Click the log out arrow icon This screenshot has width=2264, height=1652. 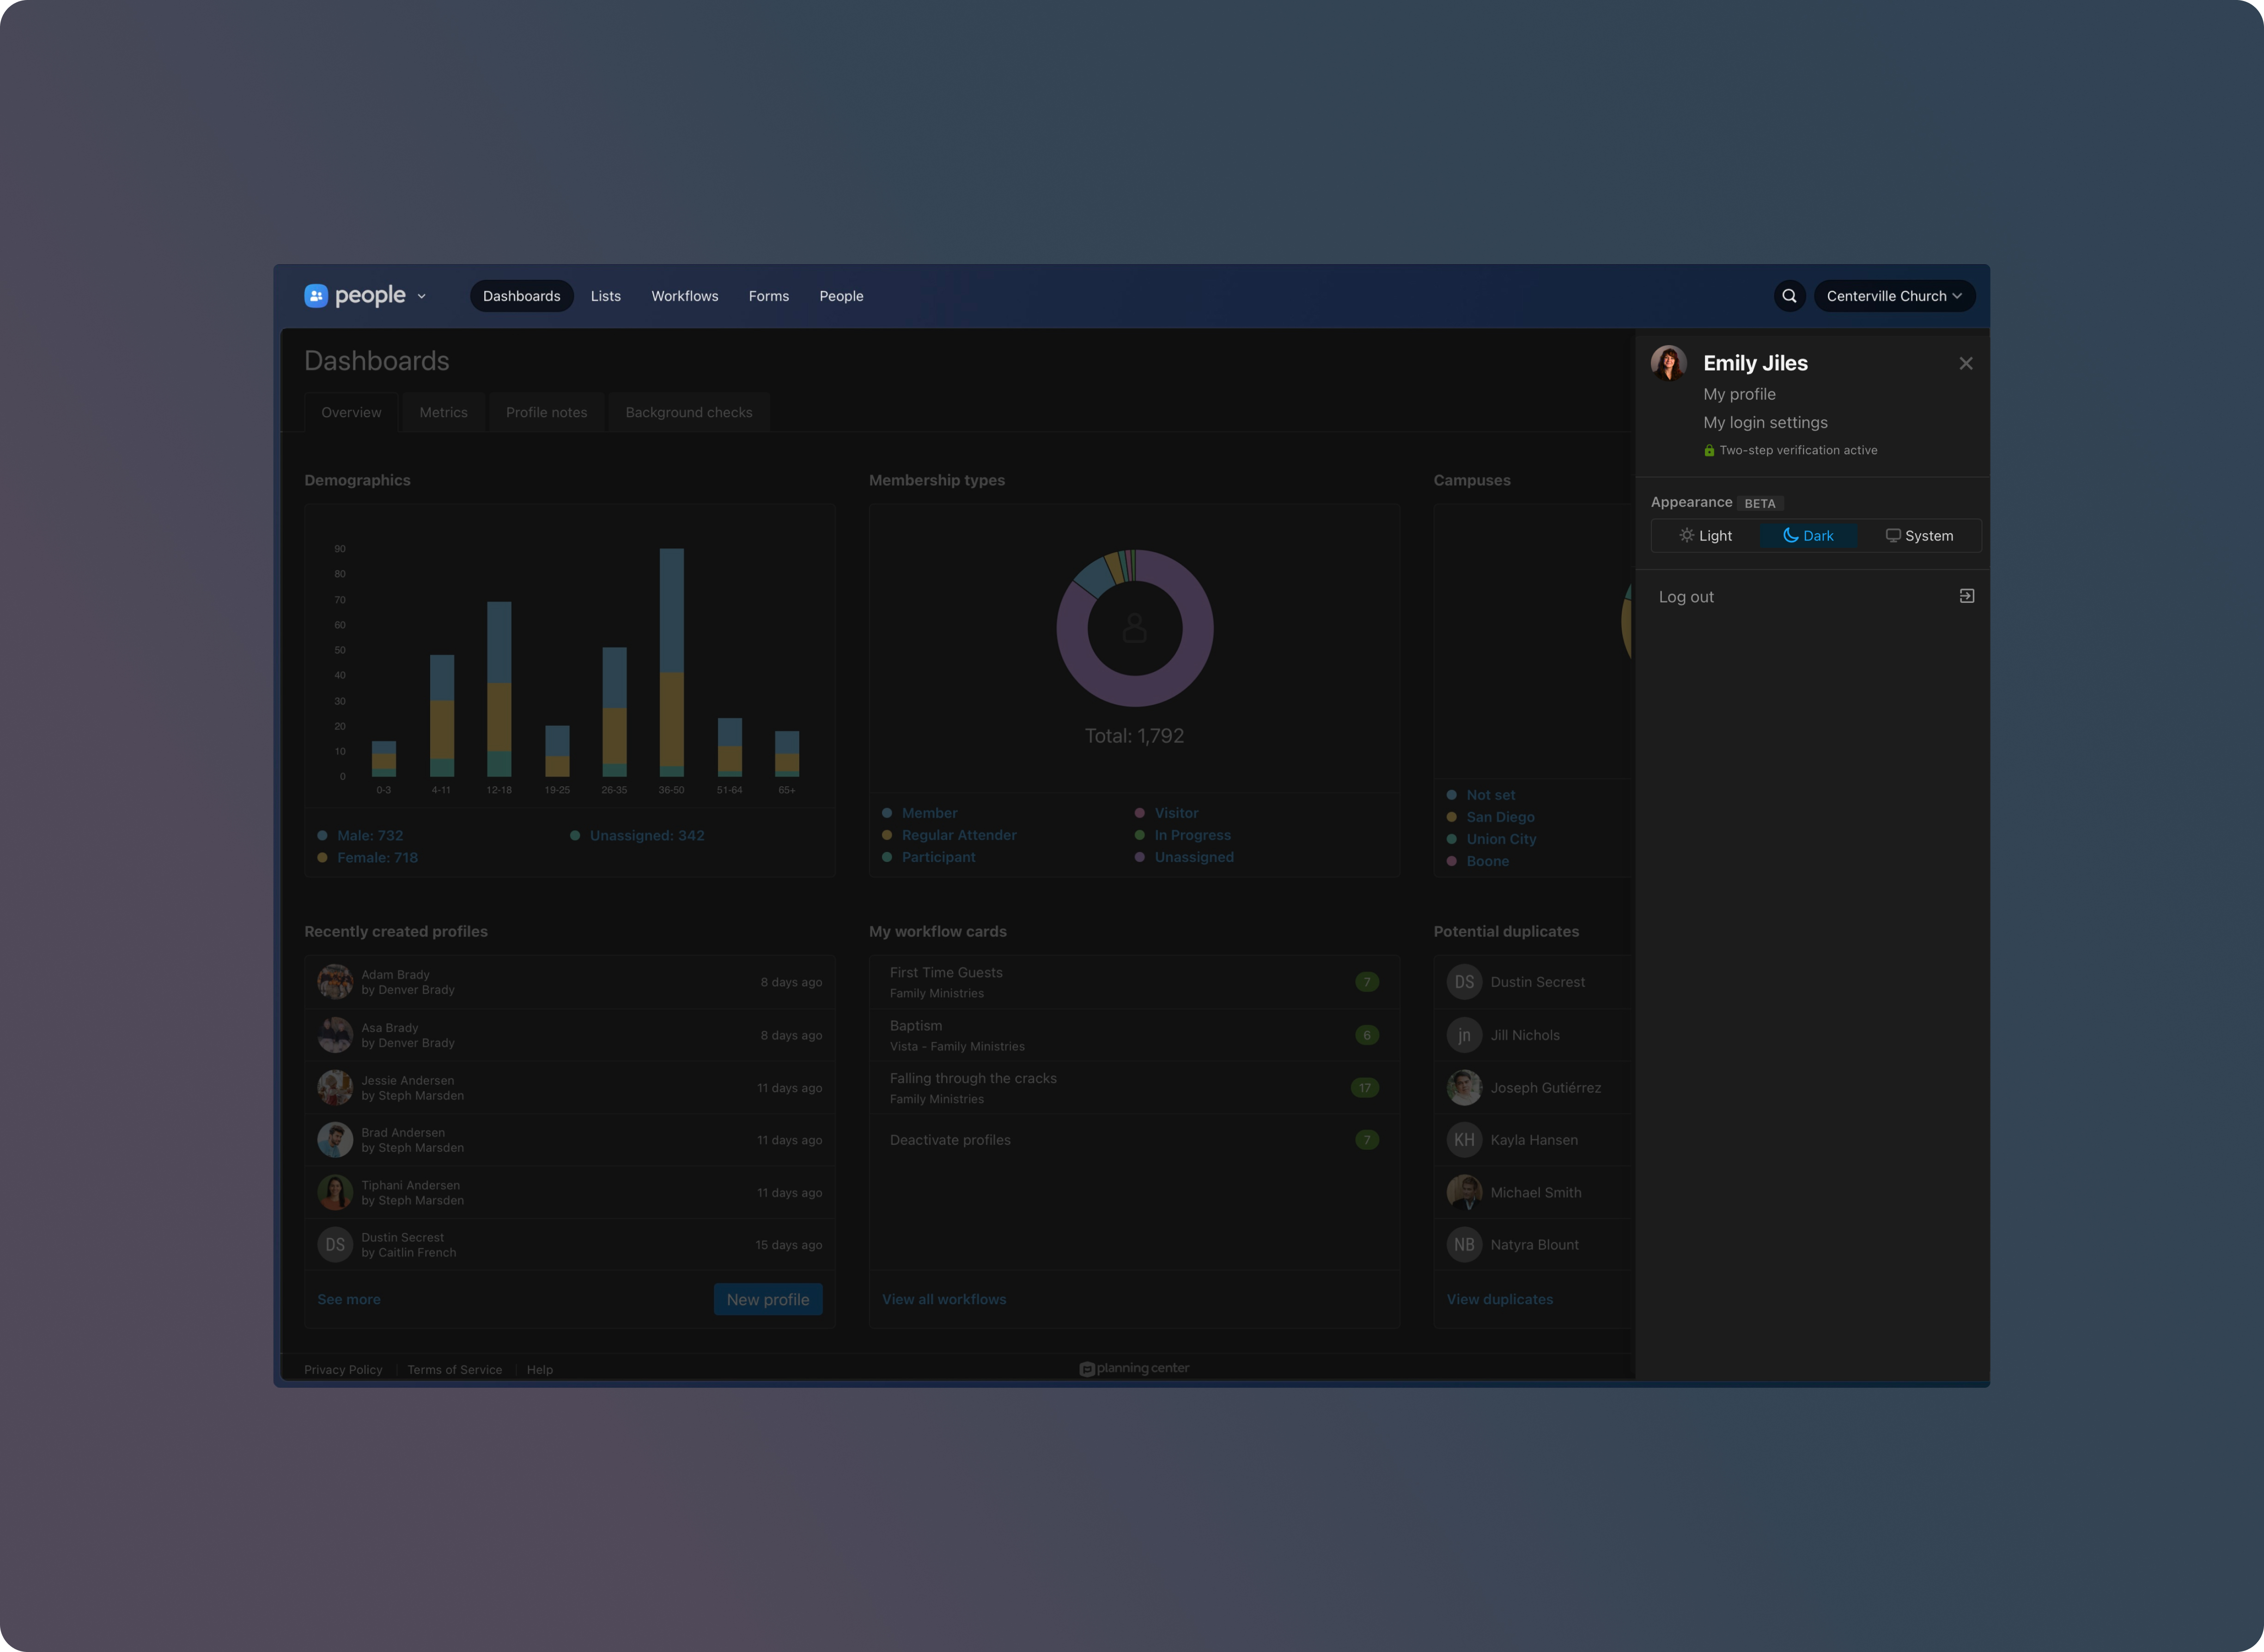pos(1966,596)
